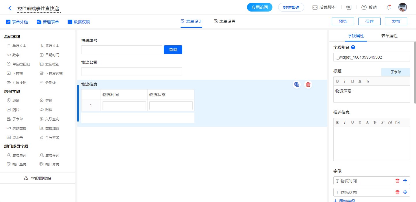Image resolution: width=416 pixels, height=202 pixels.
Task: Toggle bold in the 标题 editor toolbar
Action: coord(337,81)
